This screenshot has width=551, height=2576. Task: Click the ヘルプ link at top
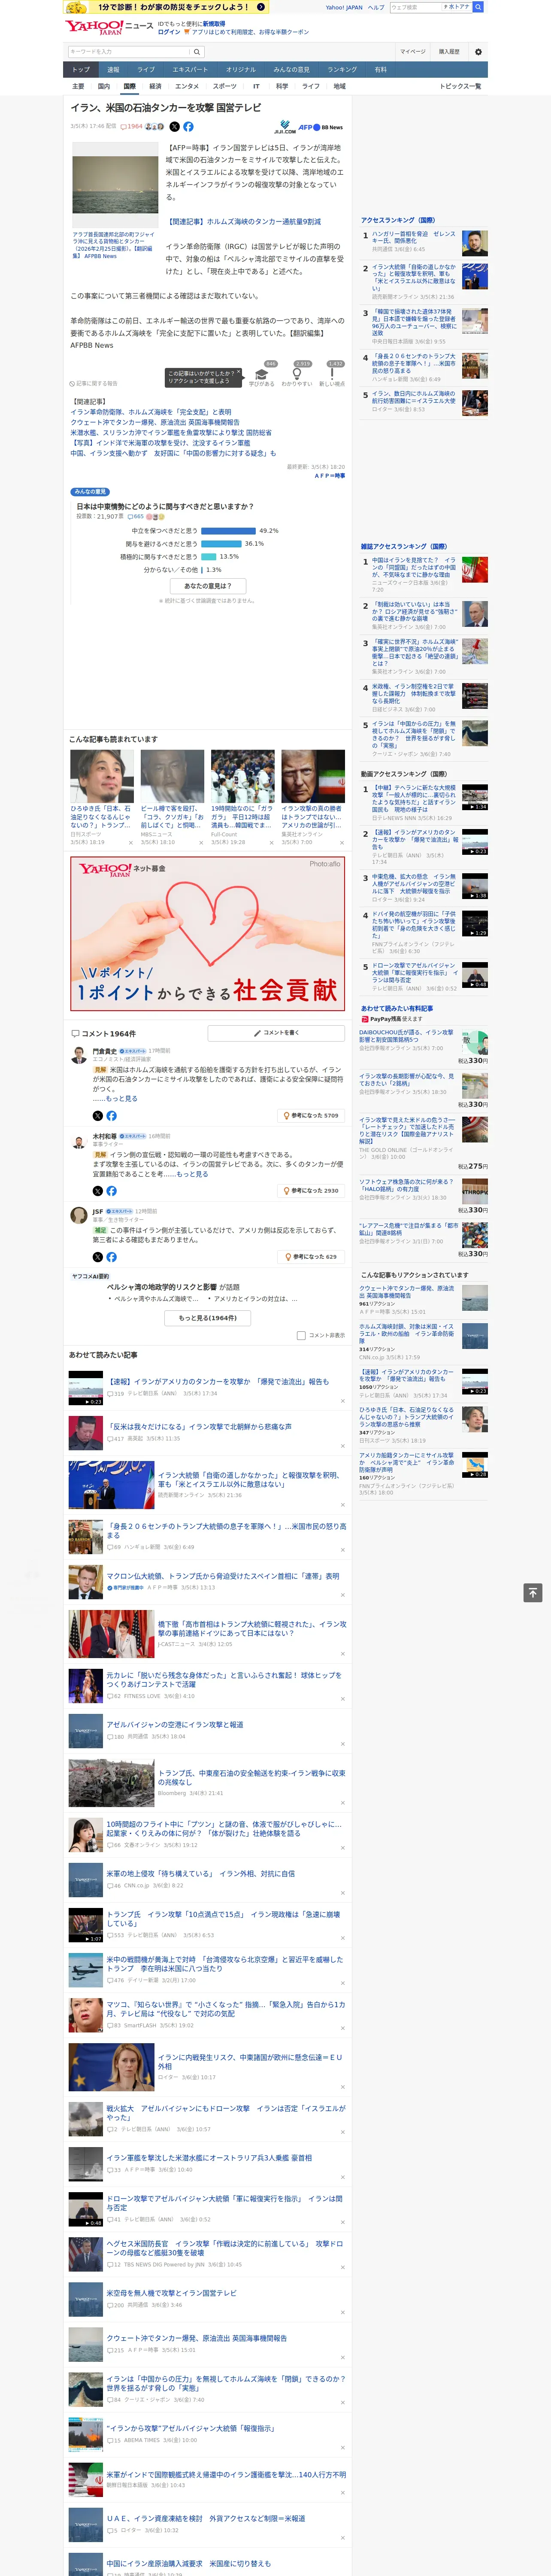(x=375, y=7)
